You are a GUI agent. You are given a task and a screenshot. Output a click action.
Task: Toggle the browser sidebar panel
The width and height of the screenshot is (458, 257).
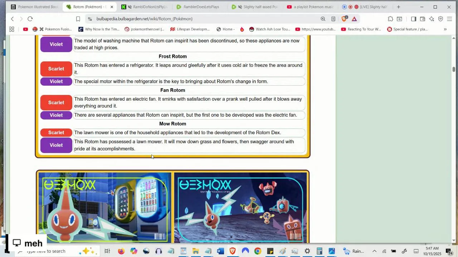tap(413, 19)
